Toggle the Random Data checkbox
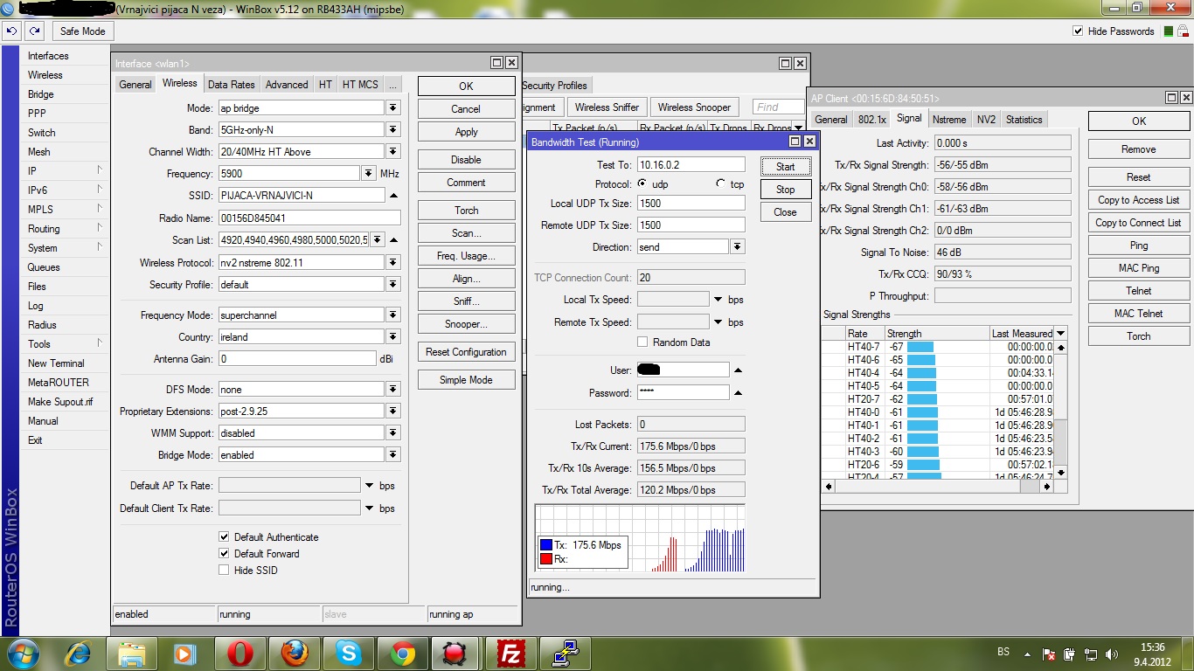The height and width of the screenshot is (671, 1194). tap(642, 342)
